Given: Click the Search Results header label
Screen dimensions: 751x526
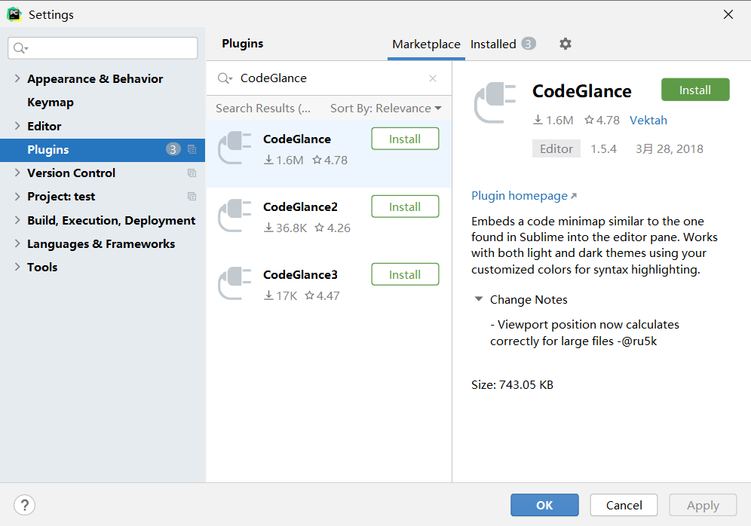Looking at the screenshot, I should [263, 109].
